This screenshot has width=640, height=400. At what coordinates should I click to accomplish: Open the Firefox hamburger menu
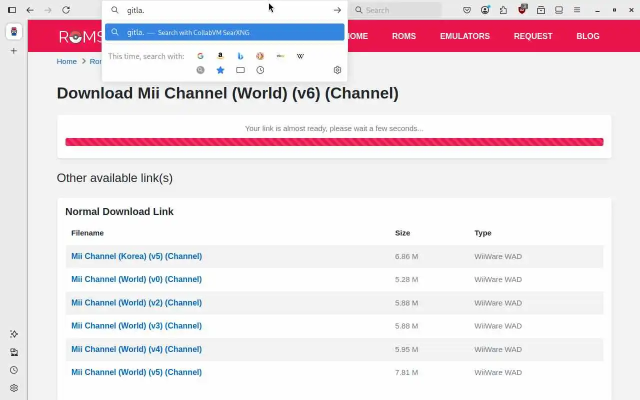coord(577,10)
